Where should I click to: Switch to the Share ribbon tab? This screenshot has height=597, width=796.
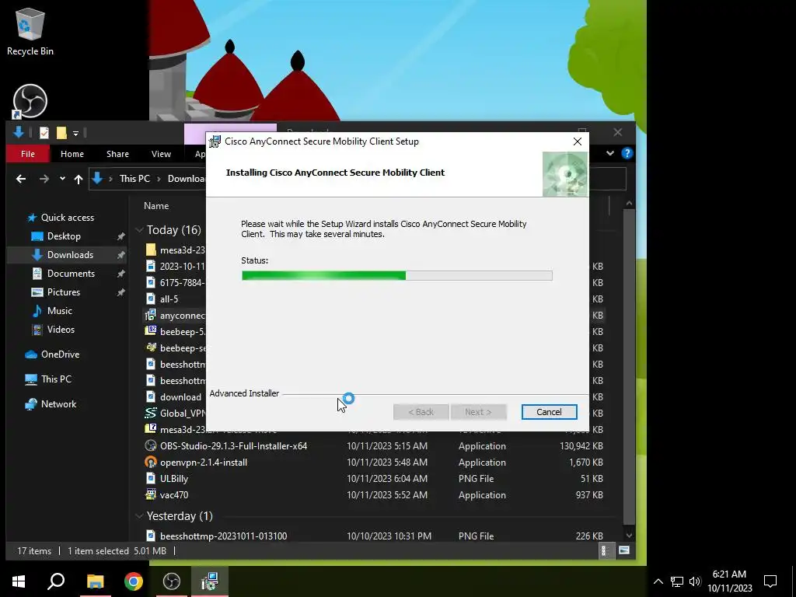118,154
